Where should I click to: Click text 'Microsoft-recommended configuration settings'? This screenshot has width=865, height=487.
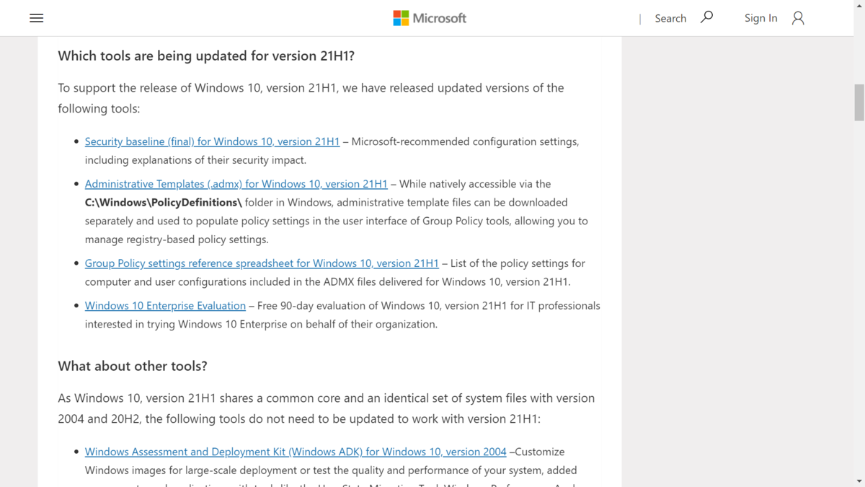pos(465,141)
